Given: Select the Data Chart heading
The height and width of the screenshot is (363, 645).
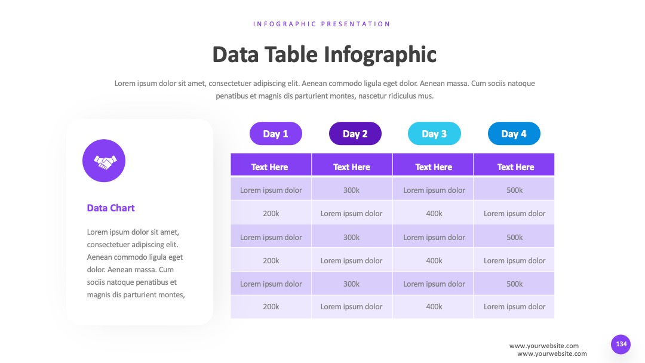Looking at the screenshot, I should pos(110,208).
